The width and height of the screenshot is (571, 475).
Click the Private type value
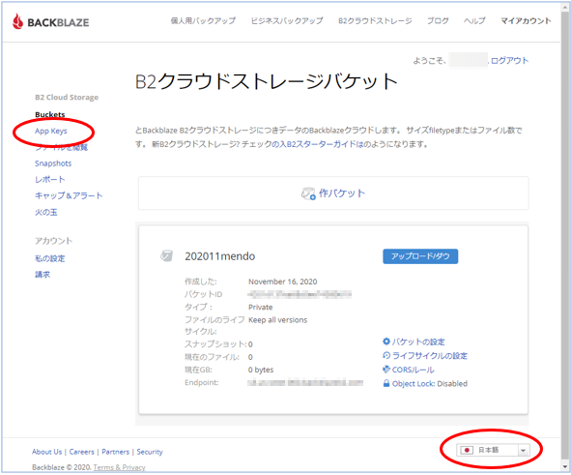tap(260, 308)
